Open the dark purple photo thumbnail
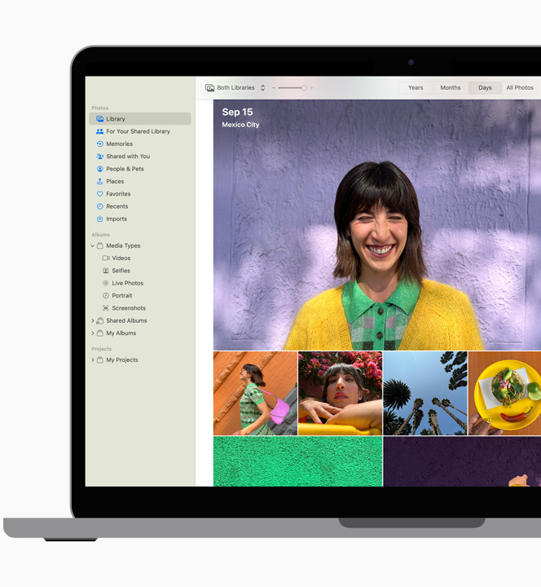Viewport: 541px width, 587px height. (x=462, y=461)
